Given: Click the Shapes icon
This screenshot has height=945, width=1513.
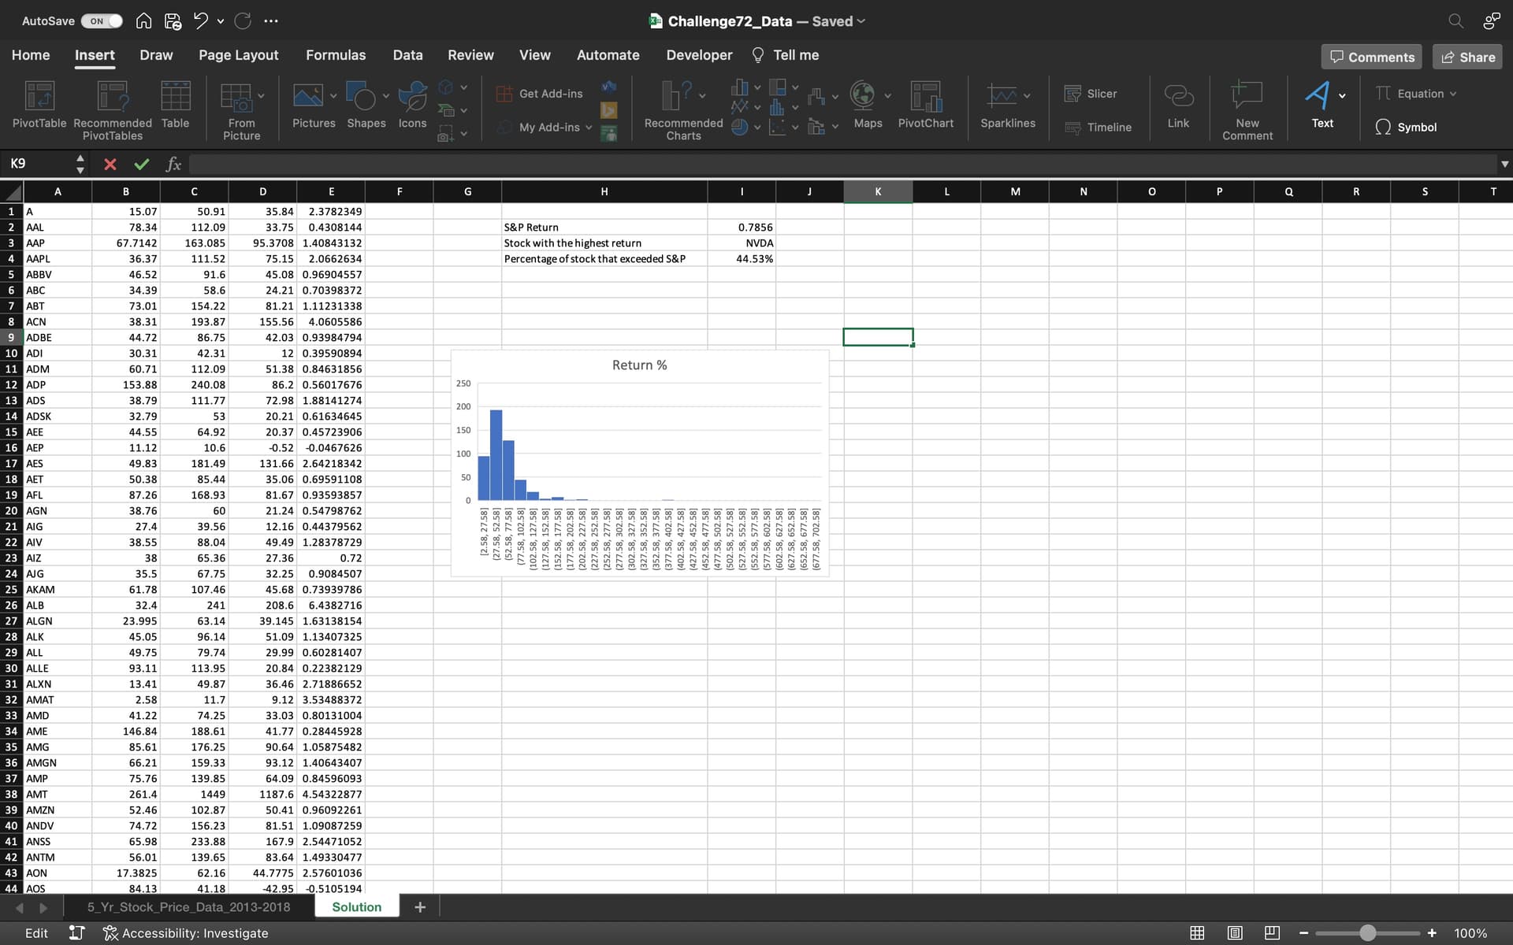Looking at the screenshot, I should 361,96.
